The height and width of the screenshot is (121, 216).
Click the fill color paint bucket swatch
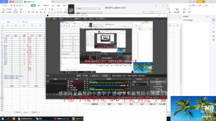(37, 12)
